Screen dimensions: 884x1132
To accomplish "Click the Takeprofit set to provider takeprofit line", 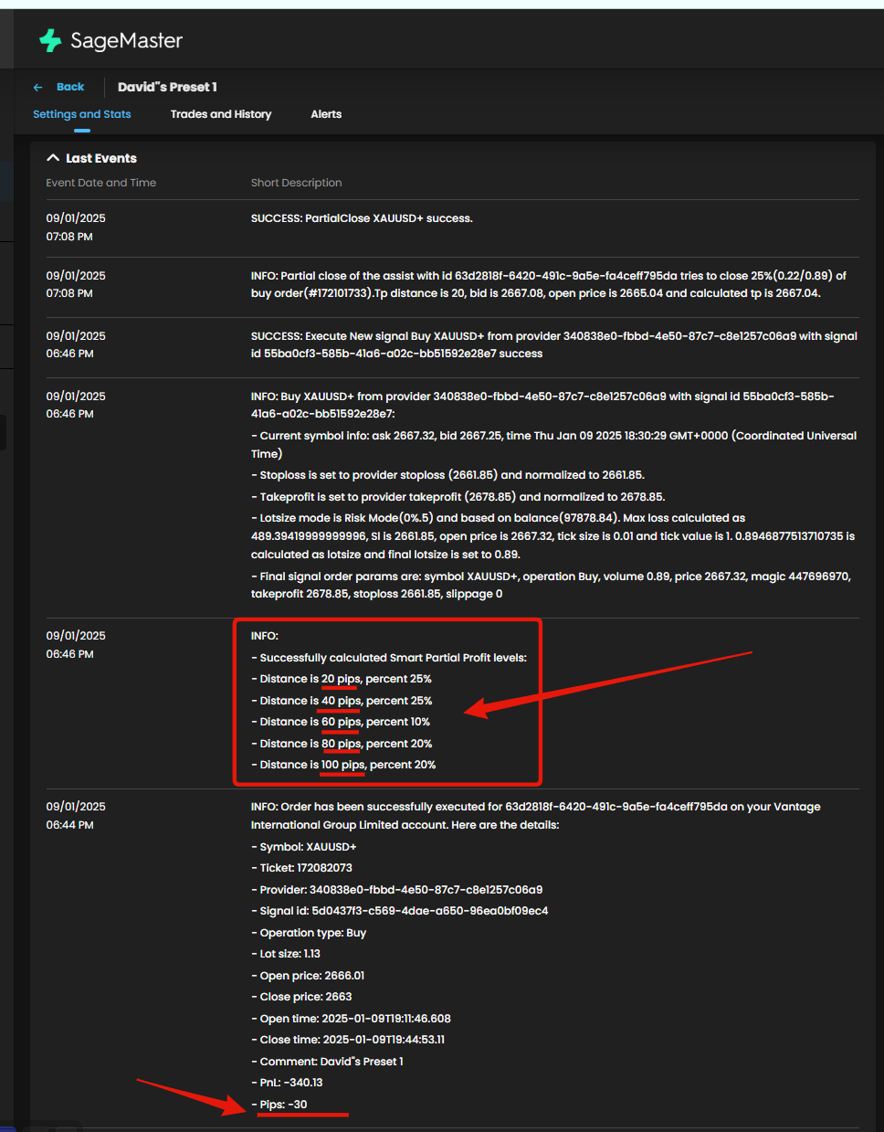I will (x=458, y=497).
